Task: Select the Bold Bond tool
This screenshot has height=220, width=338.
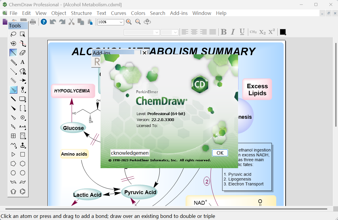Action: (13, 99)
